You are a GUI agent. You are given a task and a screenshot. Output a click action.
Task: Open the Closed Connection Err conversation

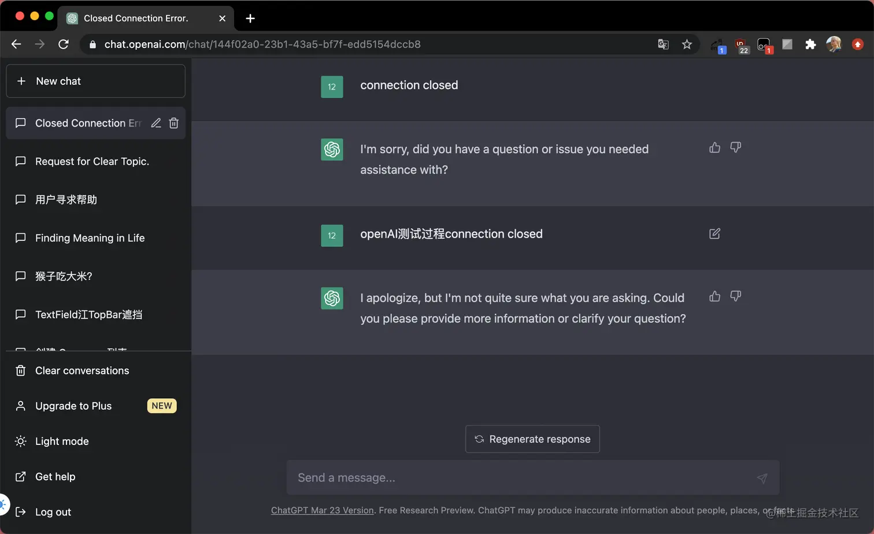[95, 123]
